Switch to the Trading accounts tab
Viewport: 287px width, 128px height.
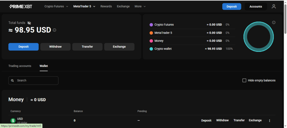20,66
